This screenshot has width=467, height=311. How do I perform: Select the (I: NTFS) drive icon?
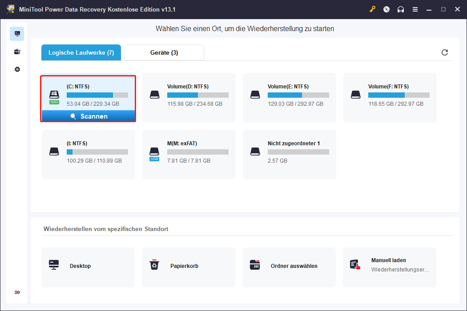54,152
